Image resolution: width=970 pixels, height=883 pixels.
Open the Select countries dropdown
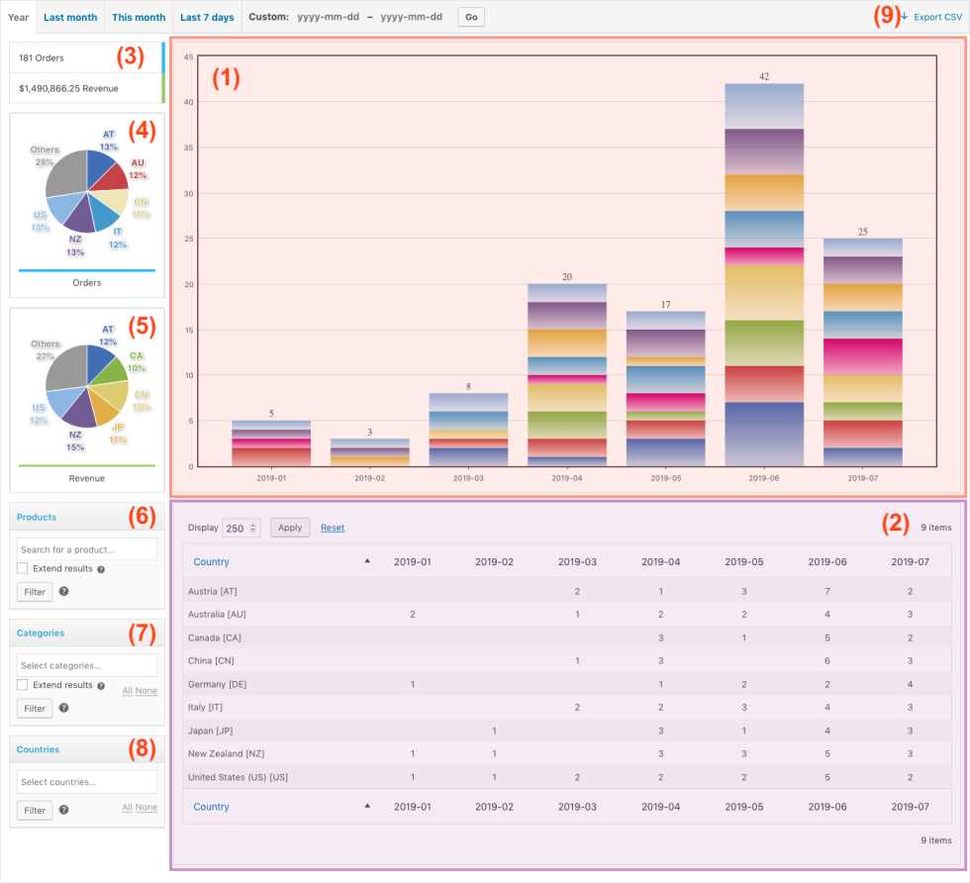click(x=87, y=781)
